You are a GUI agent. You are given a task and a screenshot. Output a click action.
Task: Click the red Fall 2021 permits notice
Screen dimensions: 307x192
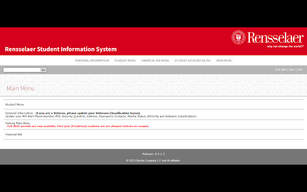[x=78, y=126]
